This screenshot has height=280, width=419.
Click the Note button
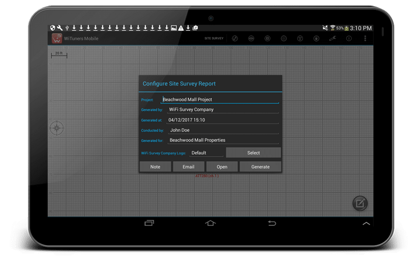(x=155, y=167)
